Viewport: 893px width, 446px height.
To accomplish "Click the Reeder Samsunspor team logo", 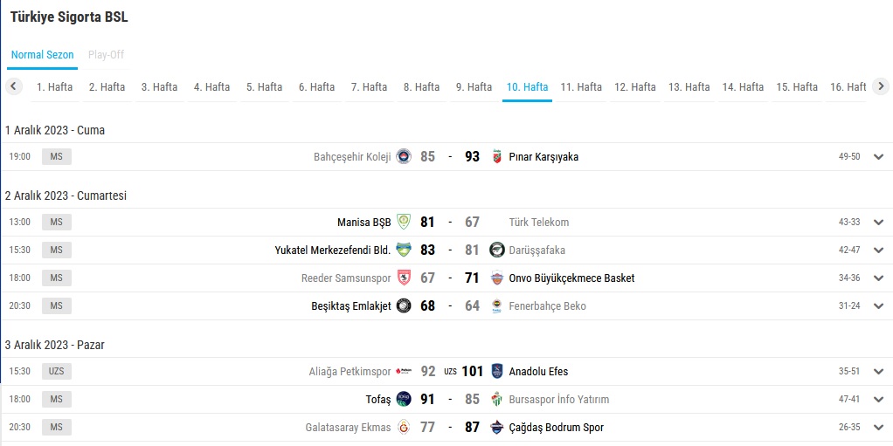I will pyautogui.click(x=404, y=278).
